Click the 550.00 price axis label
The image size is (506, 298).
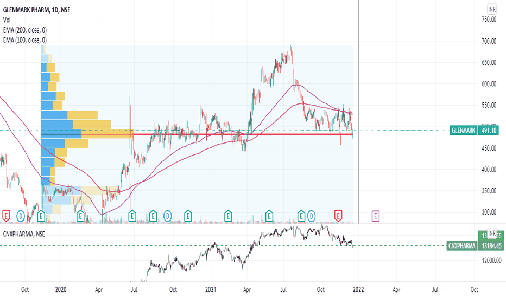pyautogui.click(x=489, y=105)
